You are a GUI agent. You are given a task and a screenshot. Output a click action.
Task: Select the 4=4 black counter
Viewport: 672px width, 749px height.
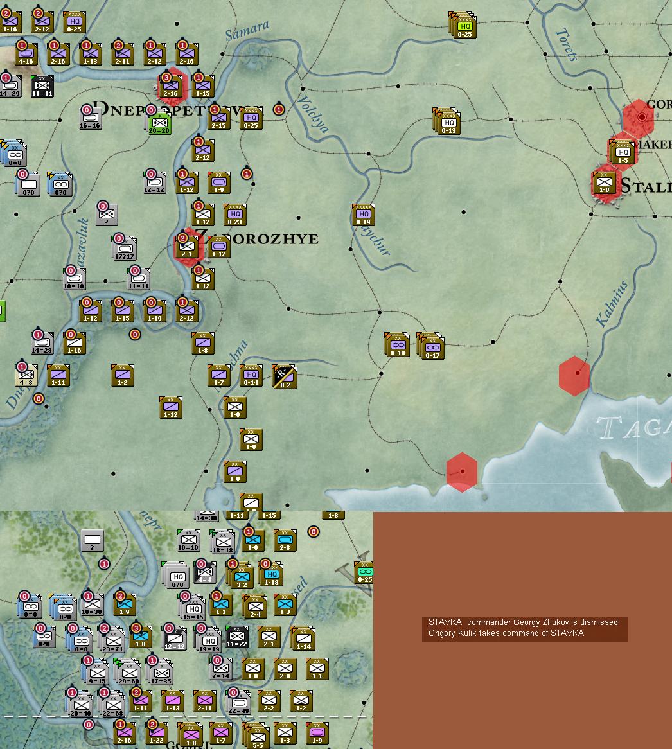pos(205,572)
